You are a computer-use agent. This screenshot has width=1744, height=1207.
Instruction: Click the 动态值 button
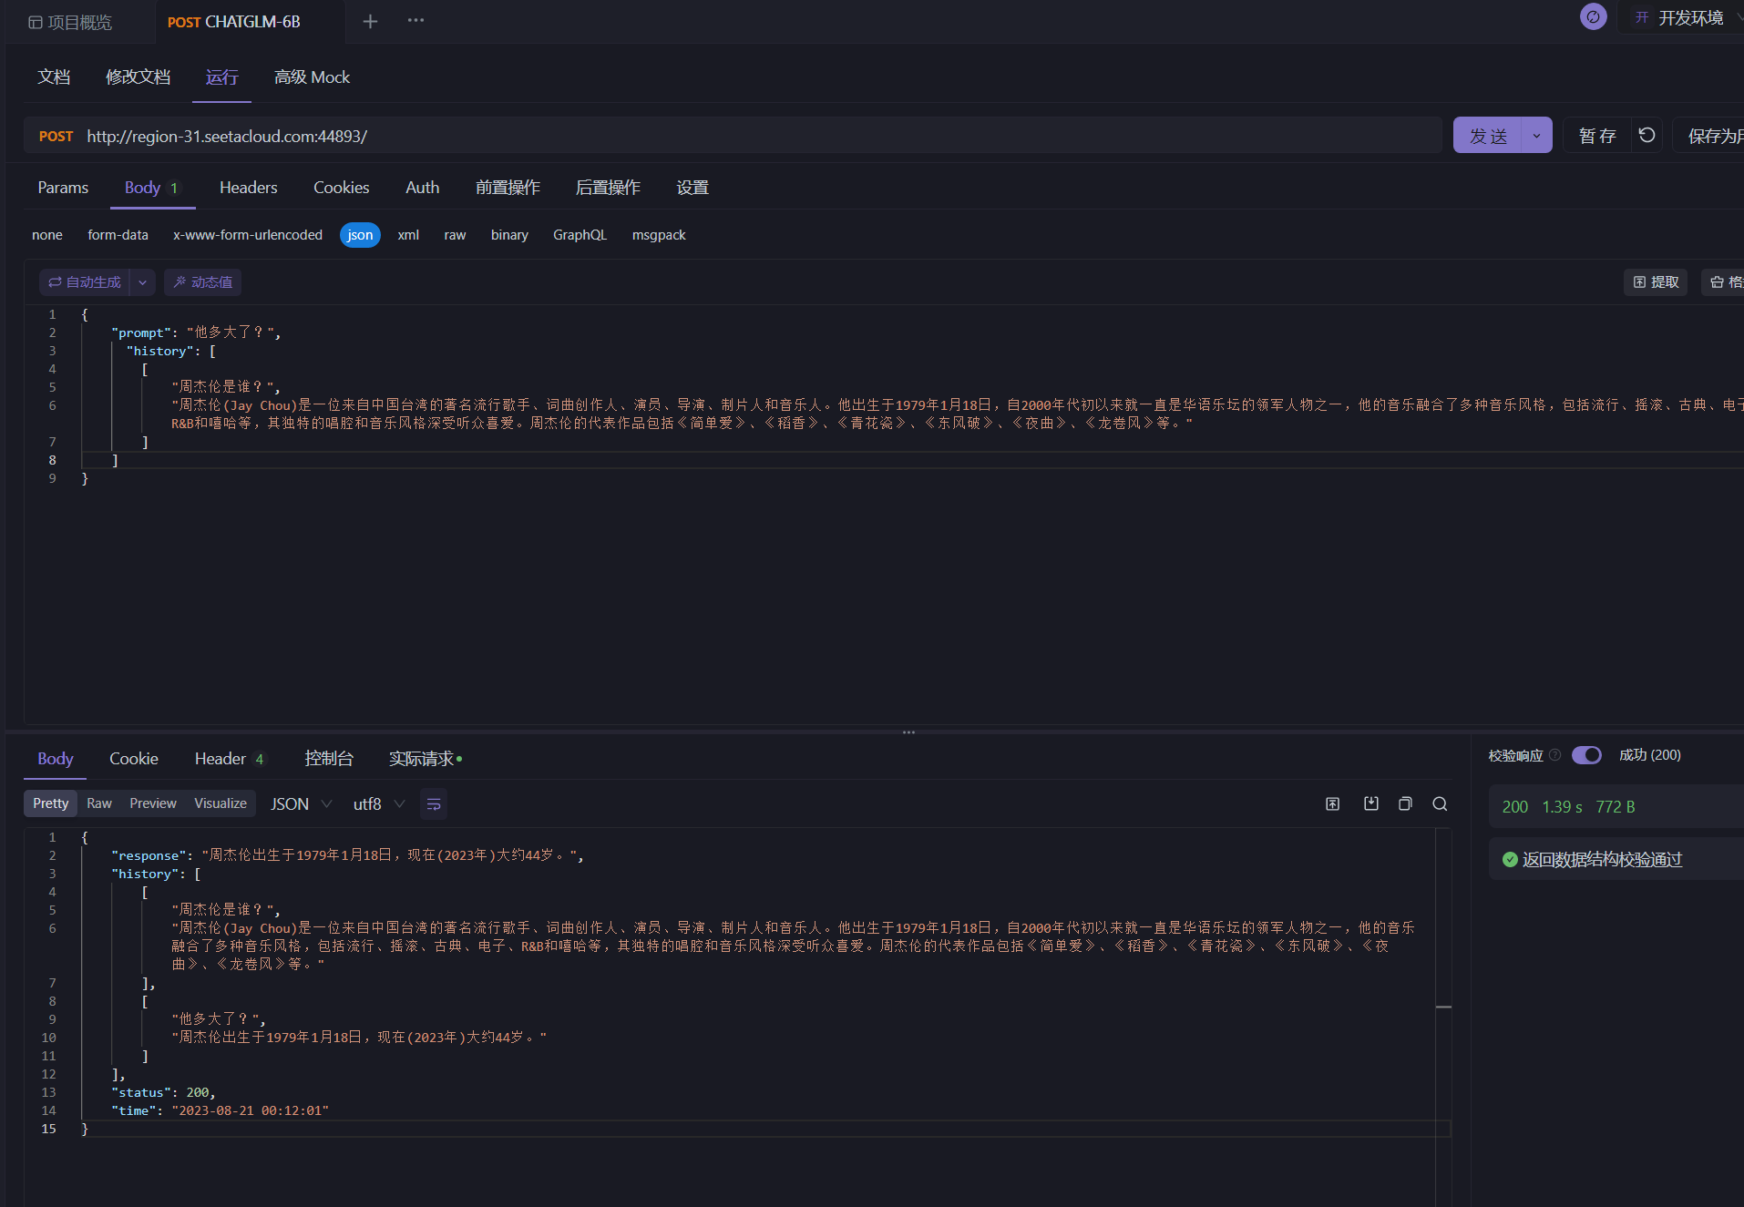click(202, 282)
